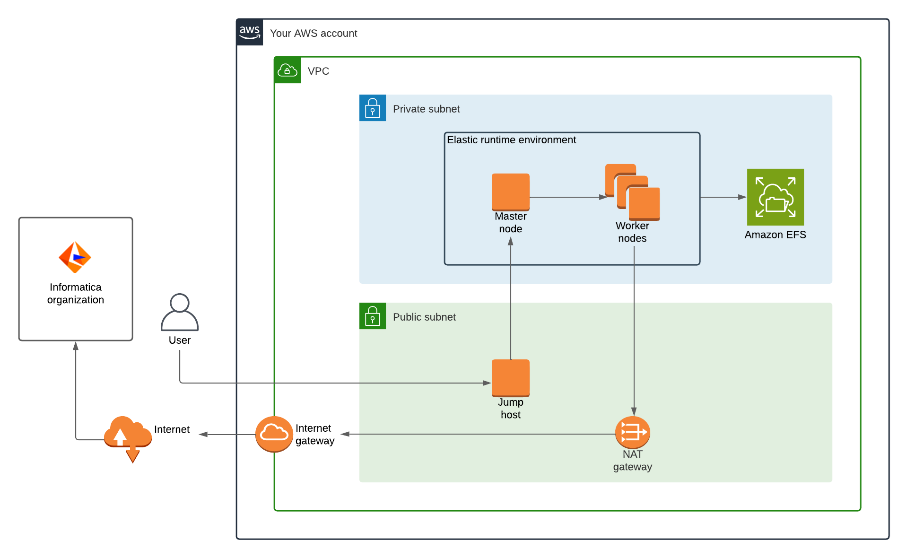The height and width of the screenshot is (558, 906).
Task: Select the Master node orange square
Action: (511, 192)
